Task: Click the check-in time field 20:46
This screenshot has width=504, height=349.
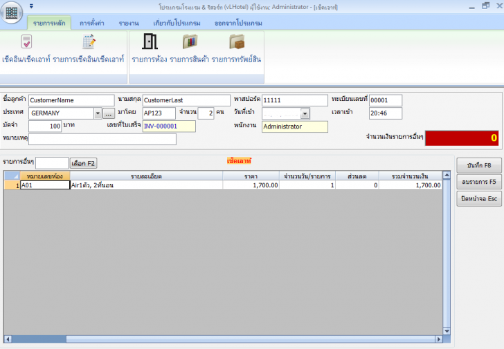Action: [386, 113]
